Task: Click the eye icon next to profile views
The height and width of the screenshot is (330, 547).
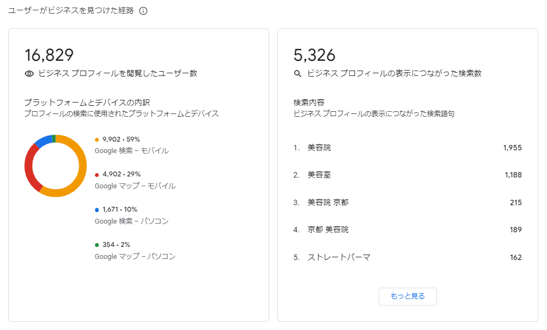Action: (29, 74)
